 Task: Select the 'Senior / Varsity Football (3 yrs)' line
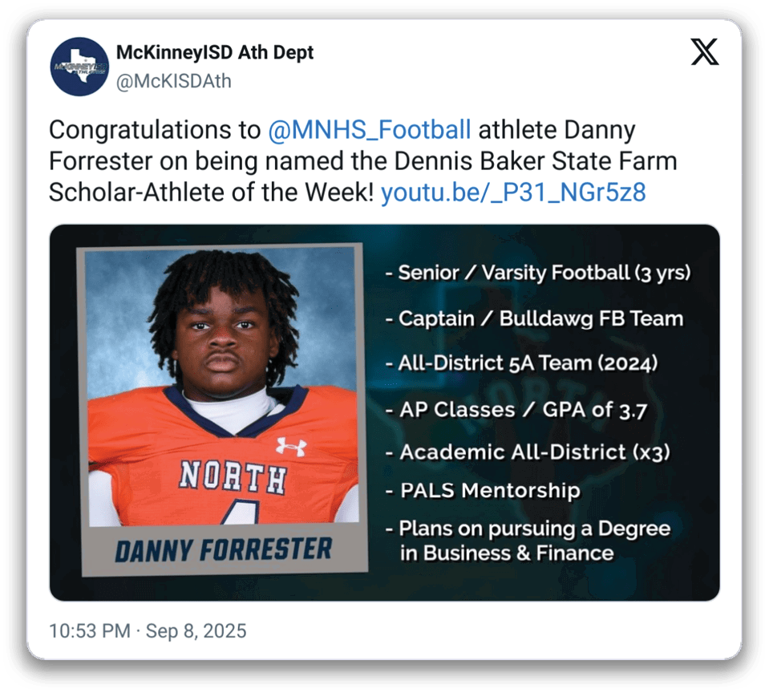point(537,273)
